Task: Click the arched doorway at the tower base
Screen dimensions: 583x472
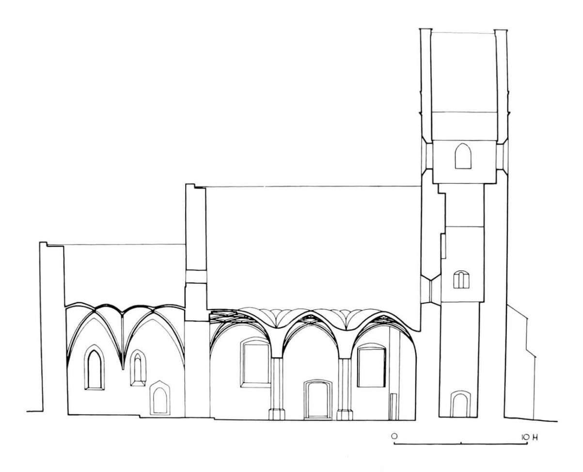Action: pyautogui.click(x=460, y=404)
